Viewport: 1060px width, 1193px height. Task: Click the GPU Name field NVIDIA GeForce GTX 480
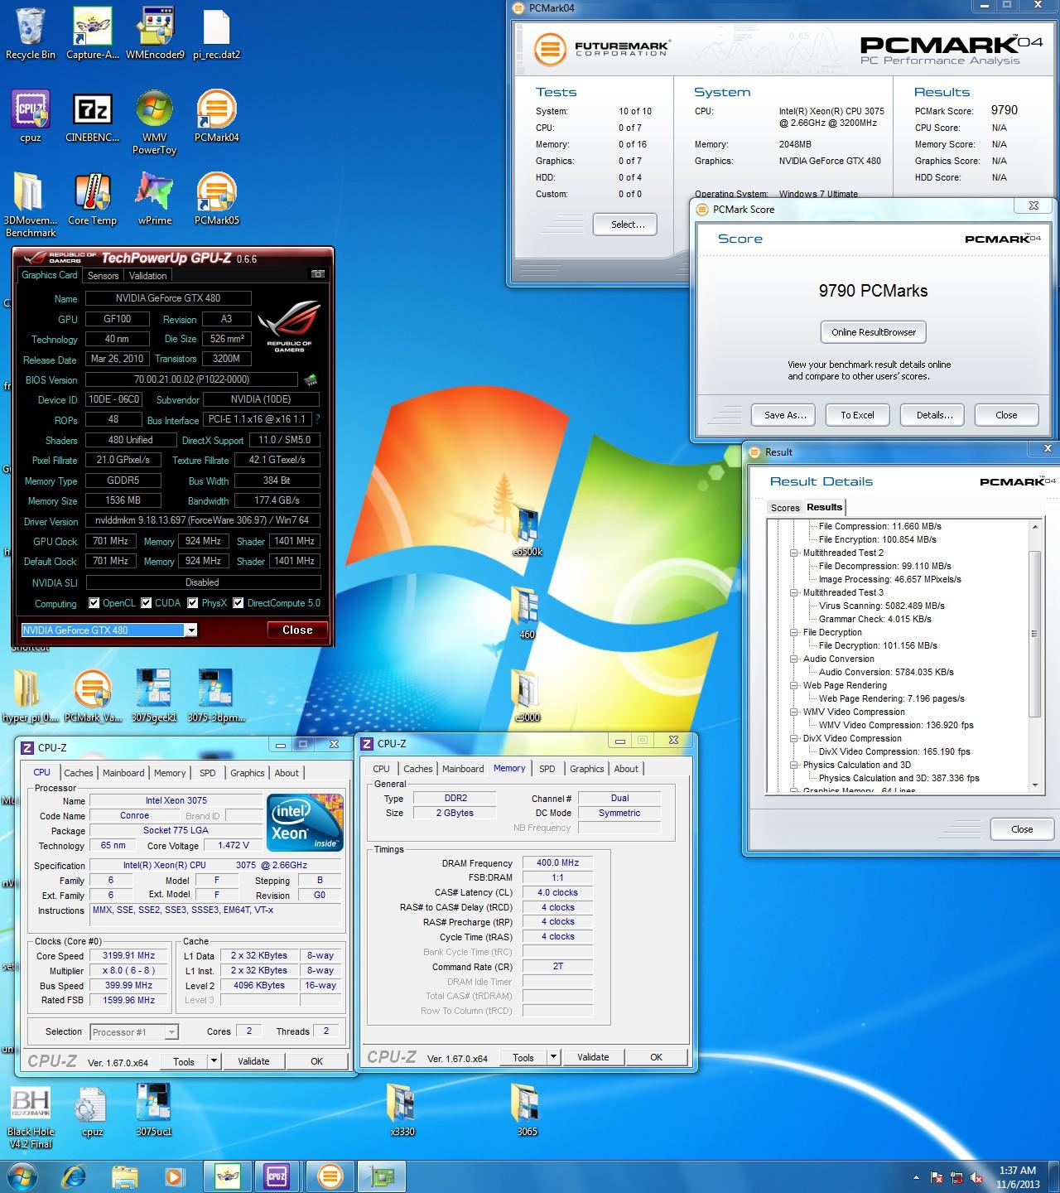(x=168, y=298)
